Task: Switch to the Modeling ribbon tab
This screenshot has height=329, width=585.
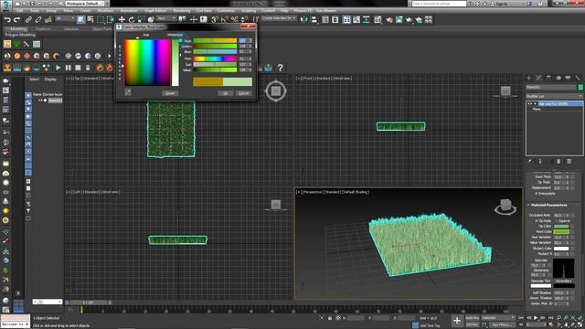Action: [x=18, y=28]
